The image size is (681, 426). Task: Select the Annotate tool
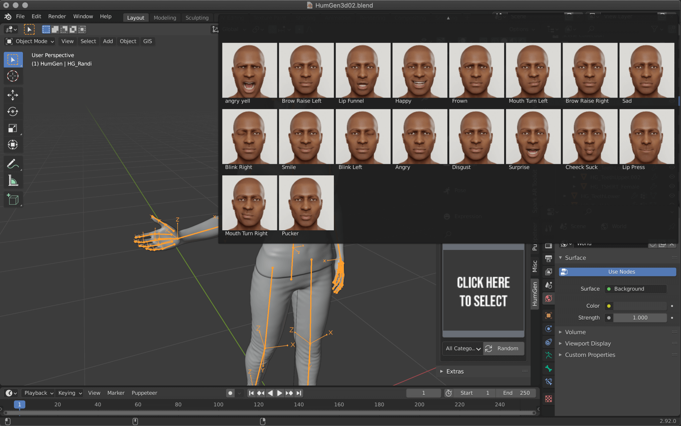(x=13, y=163)
